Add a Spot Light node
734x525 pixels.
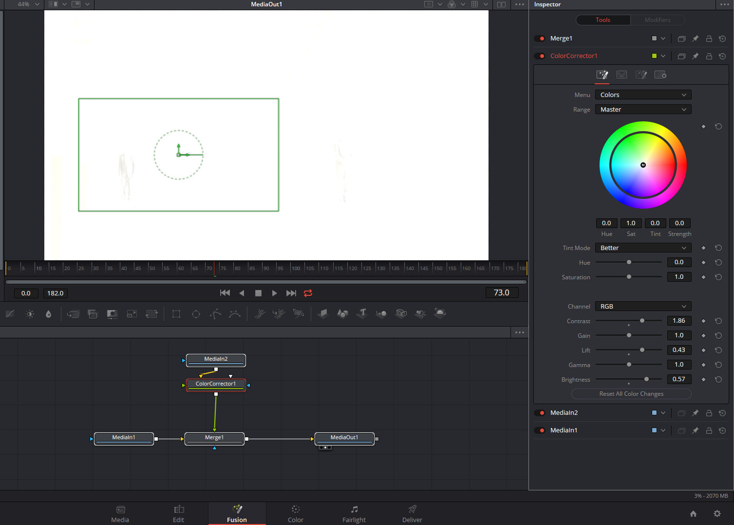(x=420, y=314)
